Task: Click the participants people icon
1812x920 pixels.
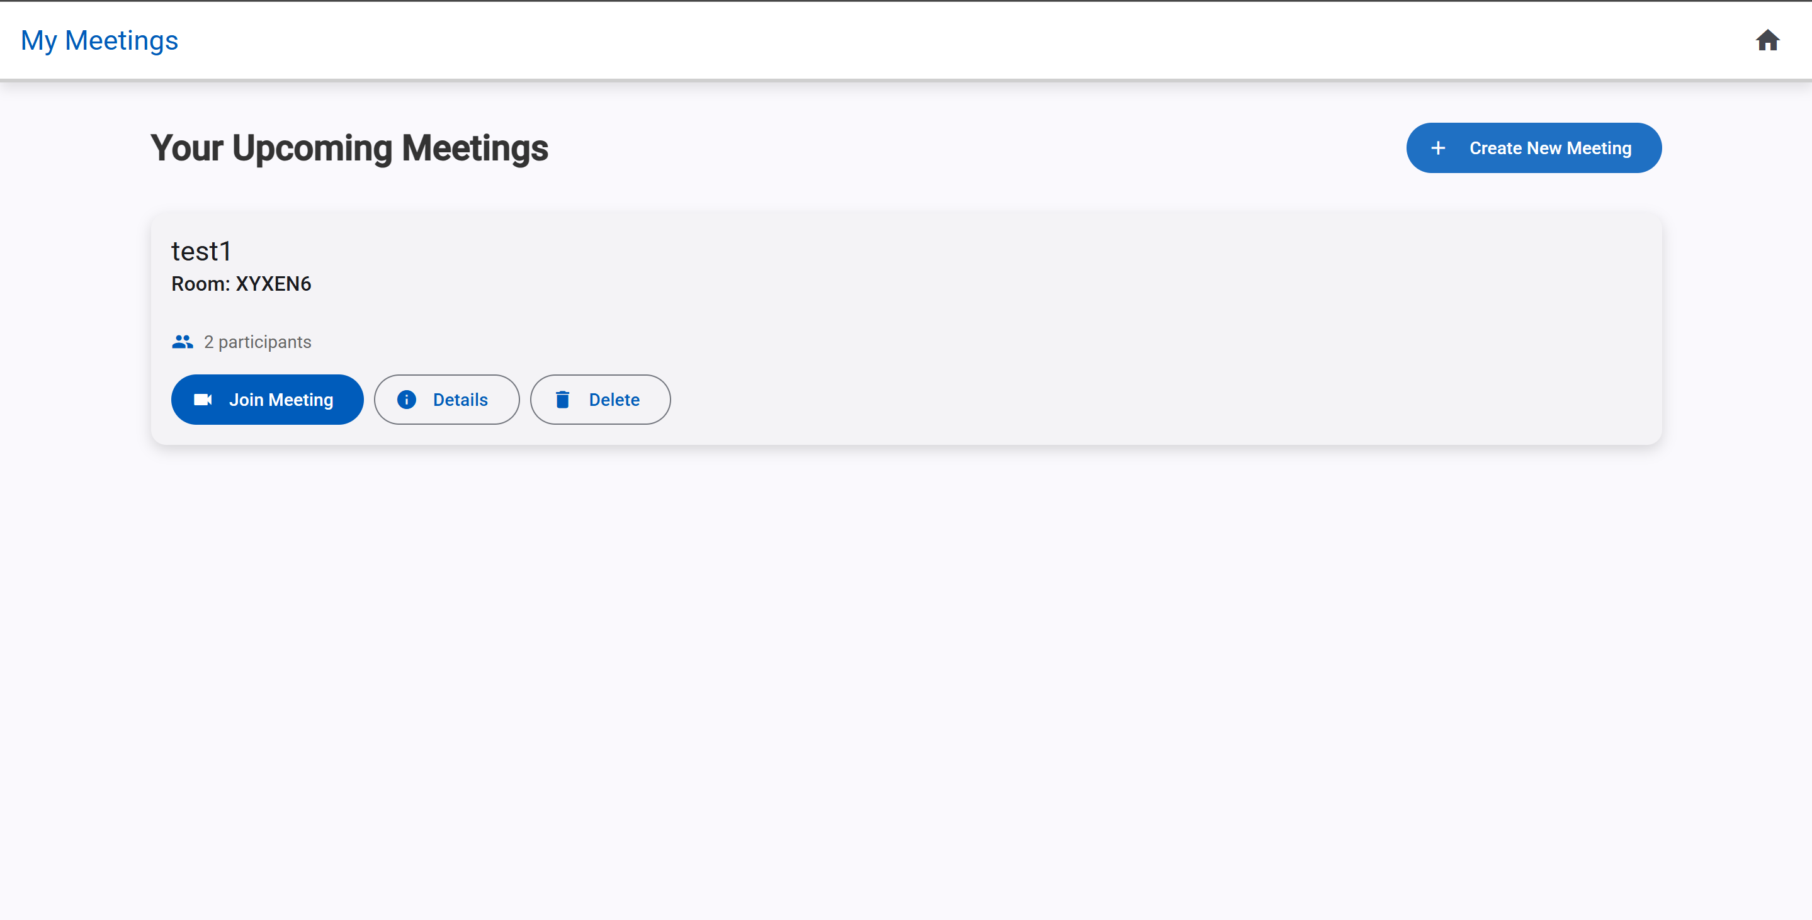Action: (182, 342)
